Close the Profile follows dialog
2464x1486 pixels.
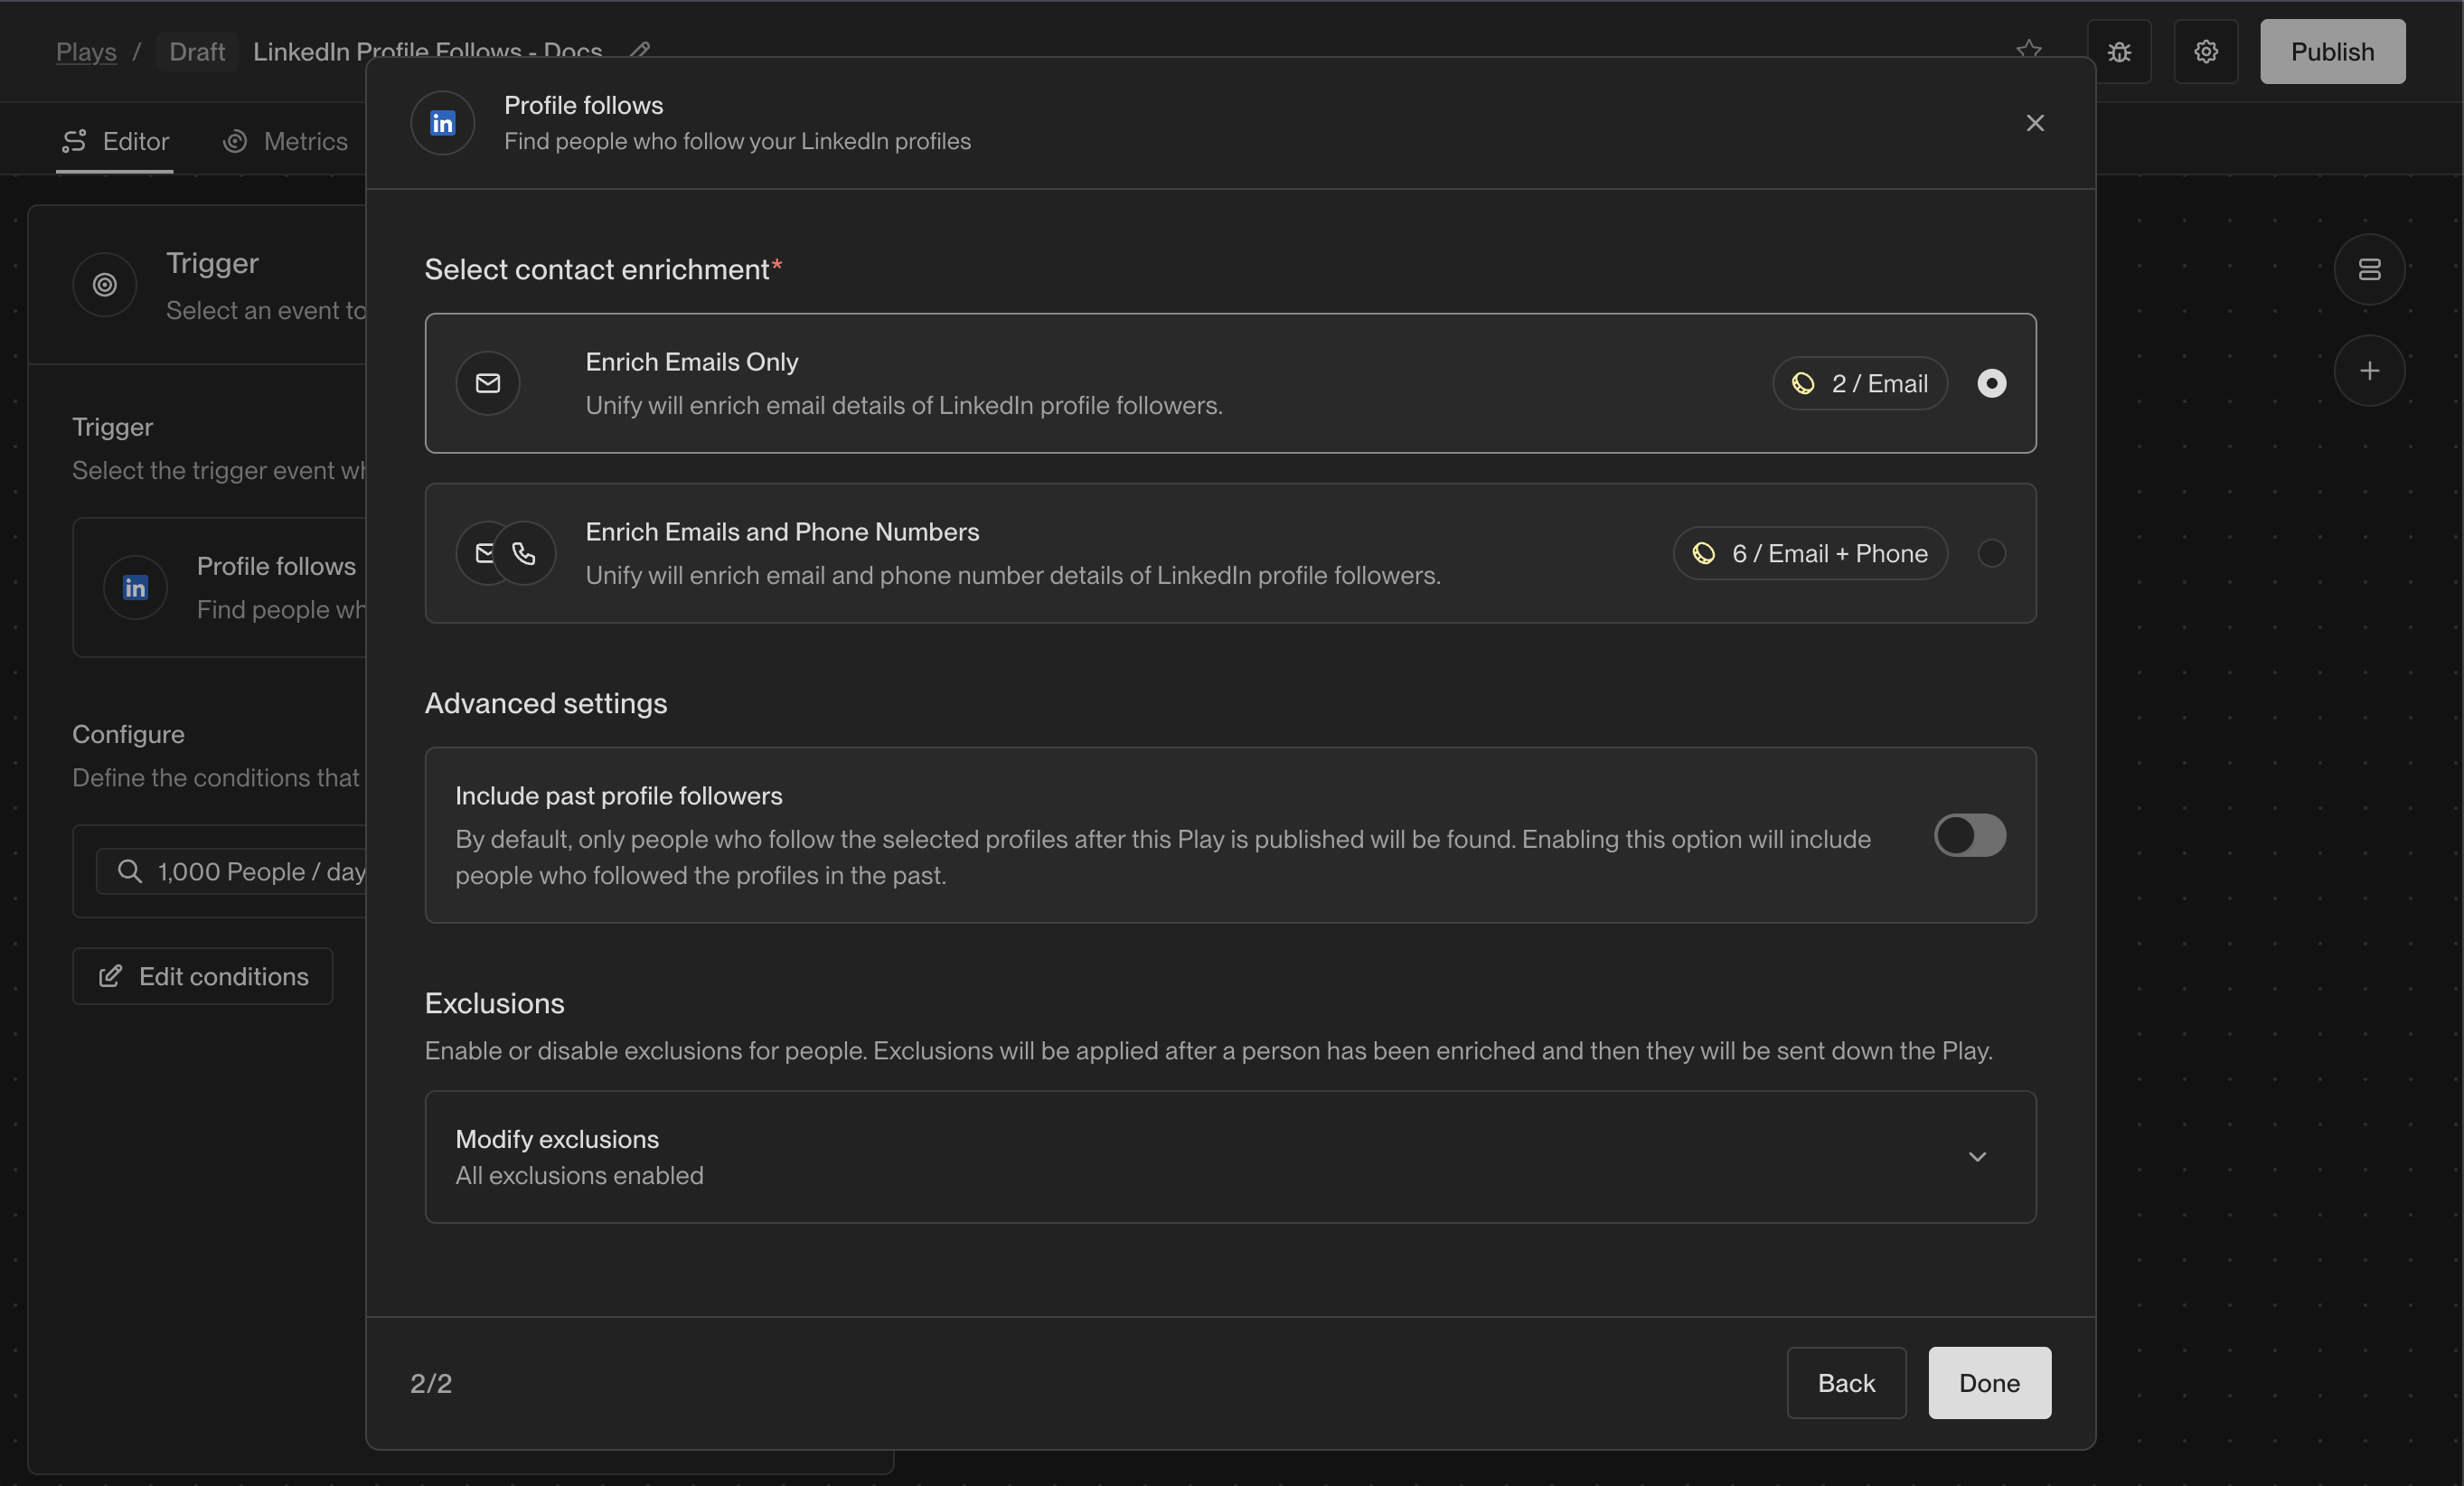(x=2034, y=123)
